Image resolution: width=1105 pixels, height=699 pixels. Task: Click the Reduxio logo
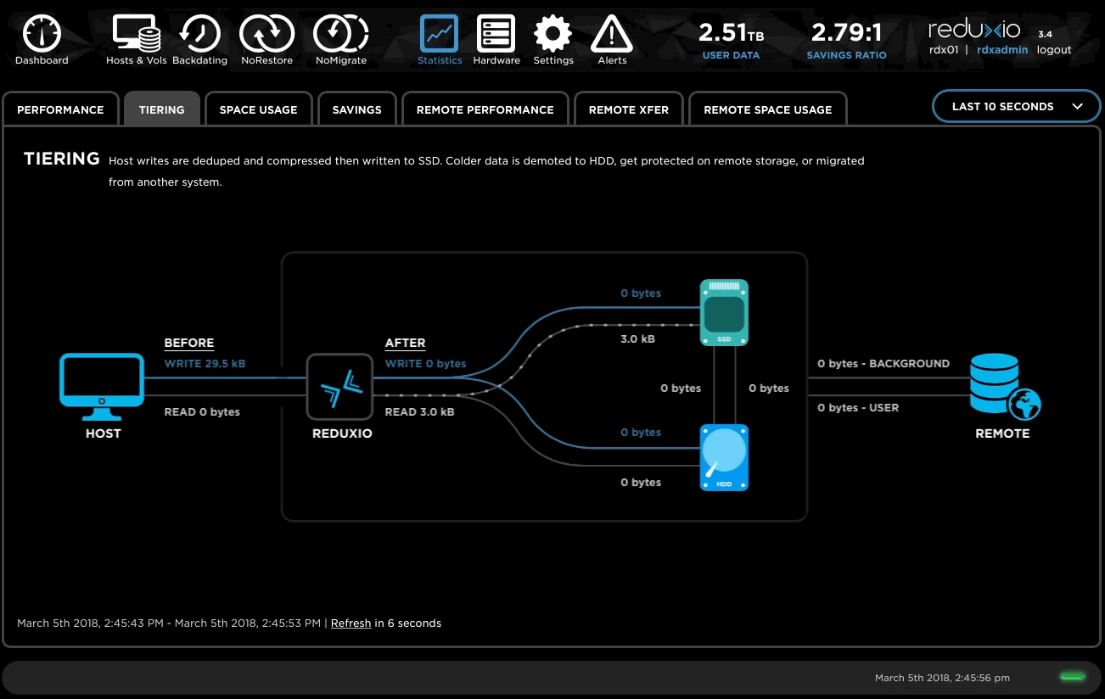coord(974,30)
